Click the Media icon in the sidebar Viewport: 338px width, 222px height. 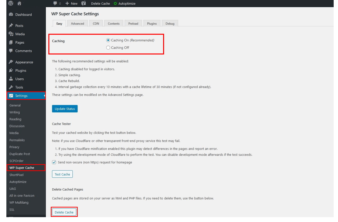point(11,34)
